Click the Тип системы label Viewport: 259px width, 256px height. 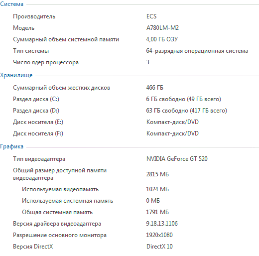coord(31,51)
